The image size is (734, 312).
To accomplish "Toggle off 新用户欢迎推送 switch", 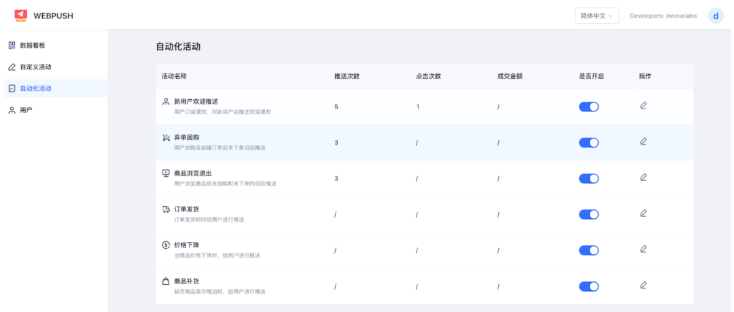I will pyautogui.click(x=589, y=107).
